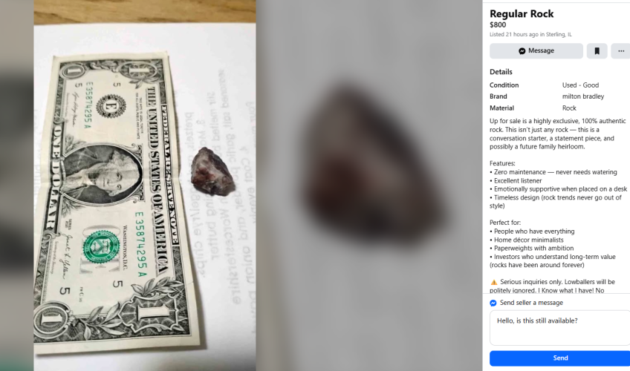This screenshot has width=630, height=371.
Task: Click the Message button
Action: pos(536,51)
